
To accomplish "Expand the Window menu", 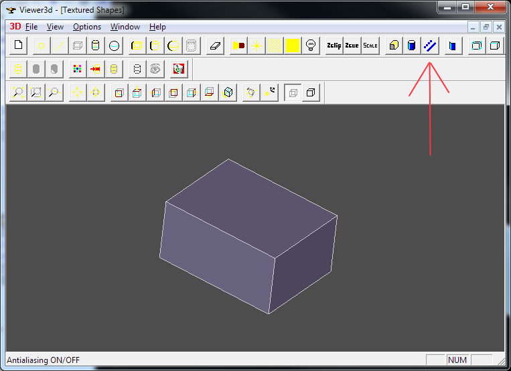I will coord(125,27).
